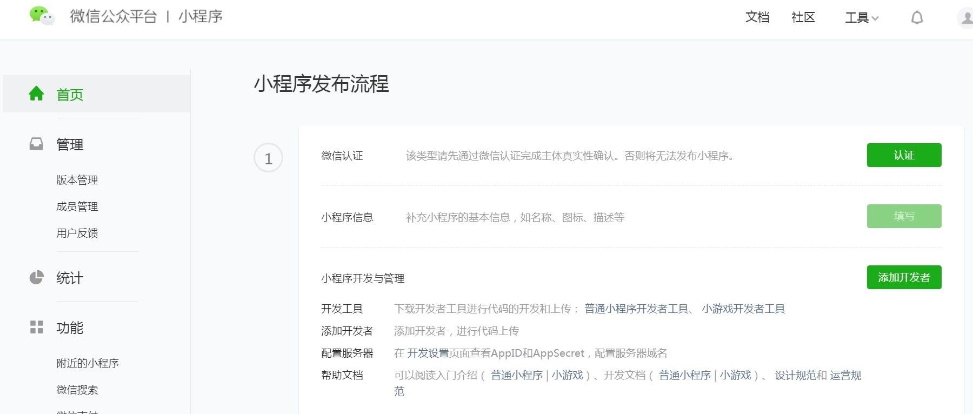Click the 小程序发布流程 heading
This screenshot has height=414, width=973.
(x=322, y=84)
